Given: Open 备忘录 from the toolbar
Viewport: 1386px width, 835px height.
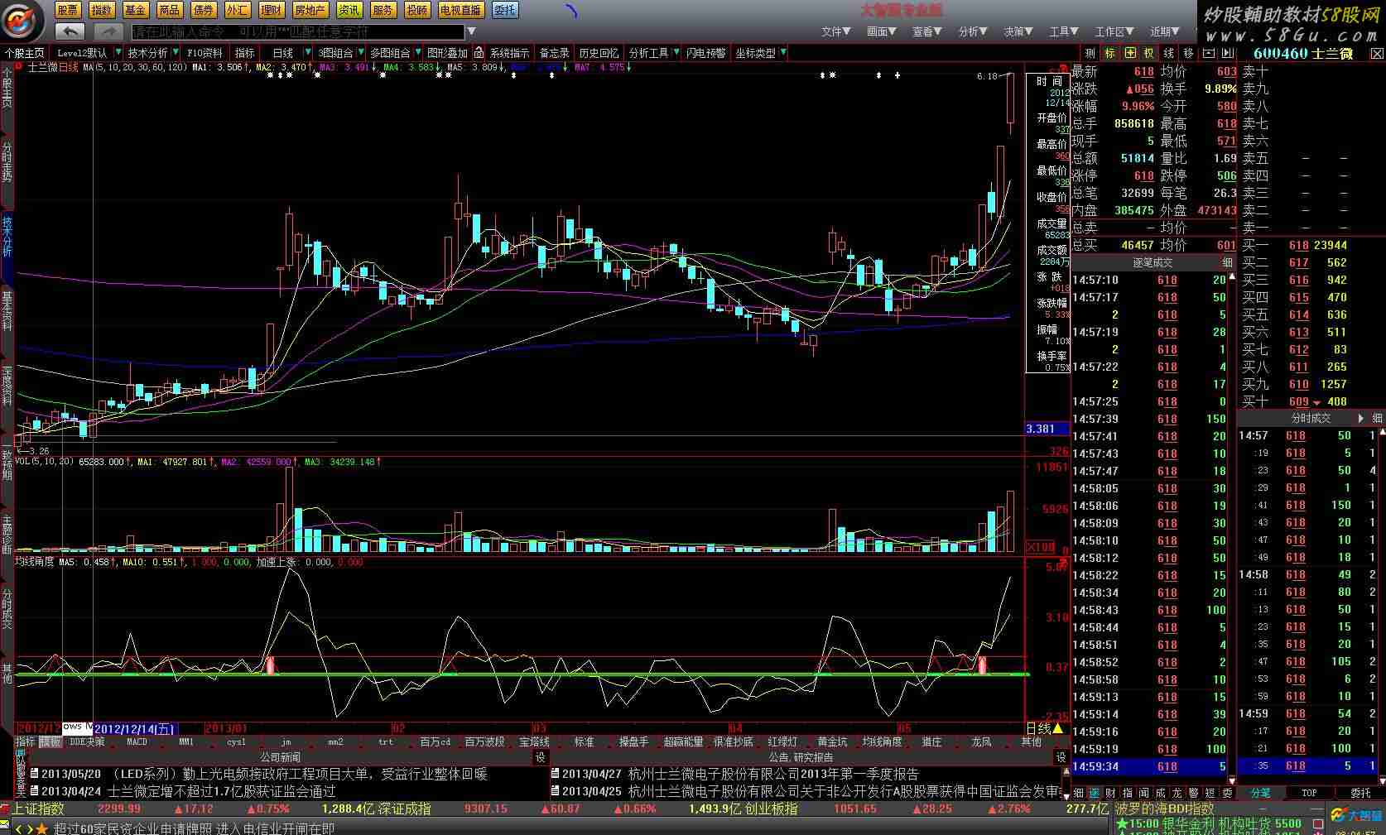Looking at the screenshot, I should click(x=555, y=53).
